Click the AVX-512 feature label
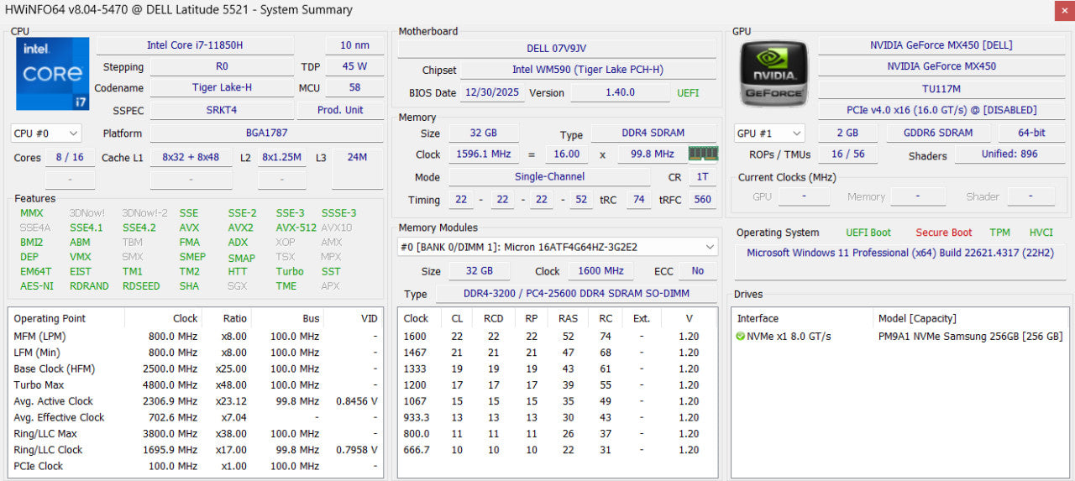The height and width of the screenshot is (481, 1075). pos(296,227)
